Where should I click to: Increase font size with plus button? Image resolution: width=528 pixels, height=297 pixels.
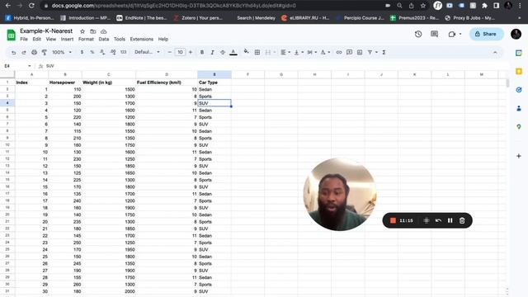(191, 53)
